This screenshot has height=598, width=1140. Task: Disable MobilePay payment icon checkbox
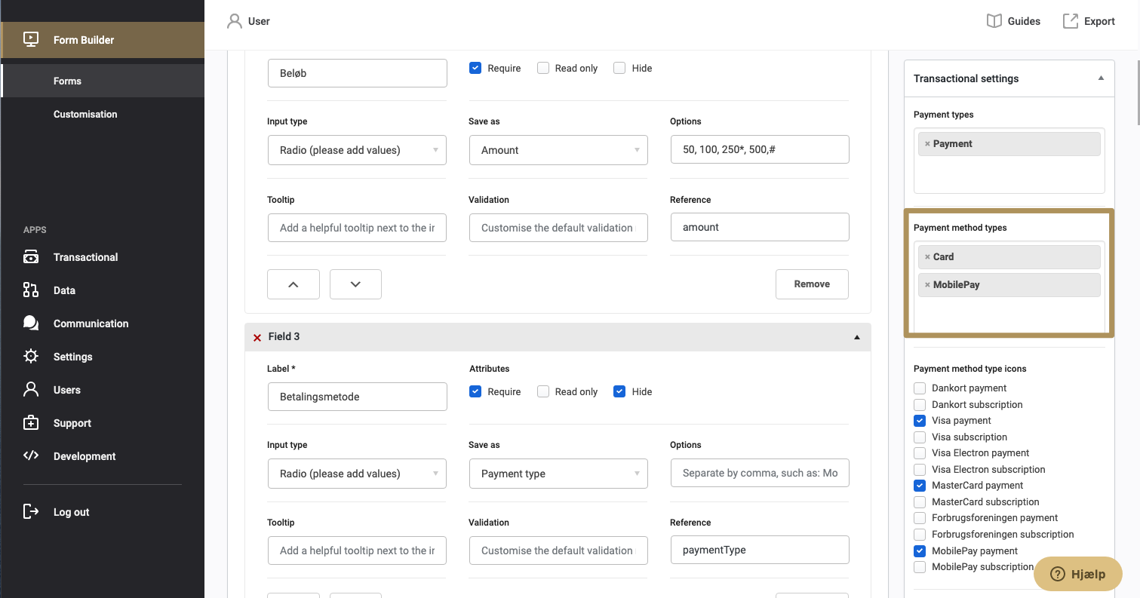point(920,550)
